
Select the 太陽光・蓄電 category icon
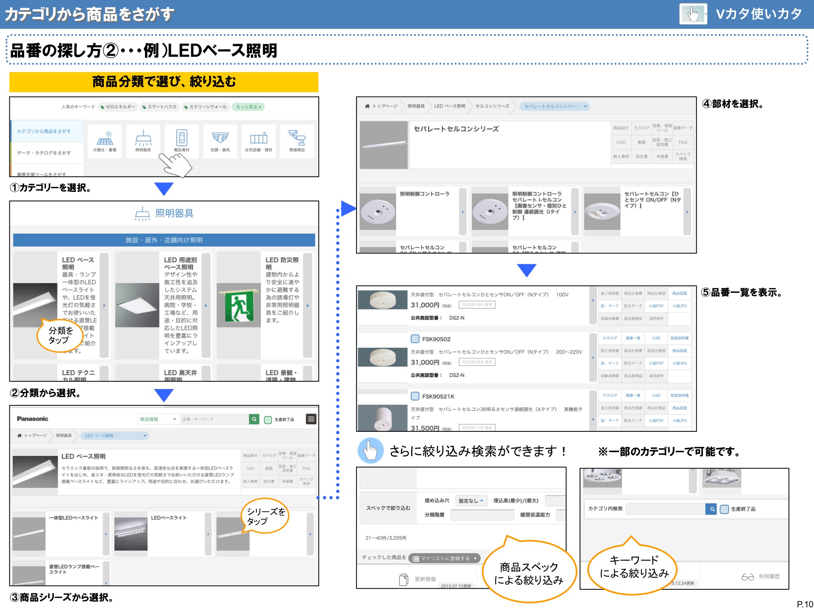[x=104, y=142]
